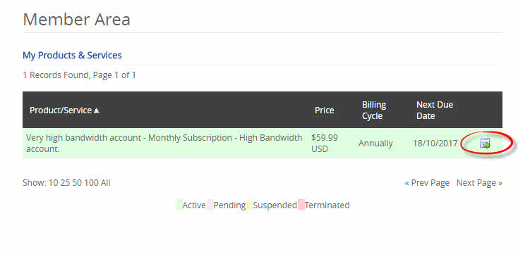Go to Next Page »
Image resolution: width=518 pixels, height=254 pixels.
[479, 182]
